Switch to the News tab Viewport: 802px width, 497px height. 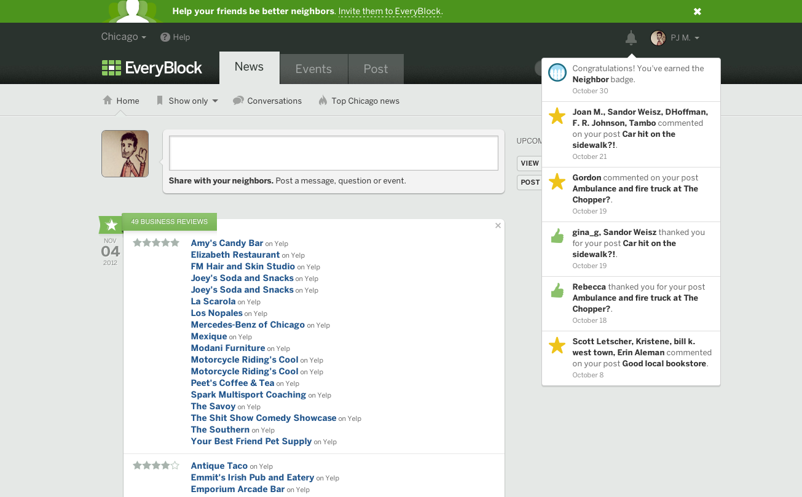[x=249, y=67]
